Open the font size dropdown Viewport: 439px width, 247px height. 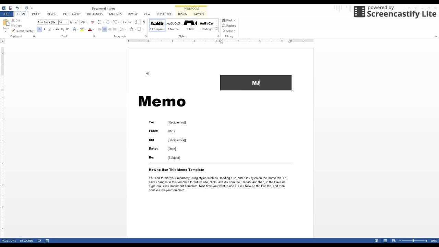pos(67,22)
